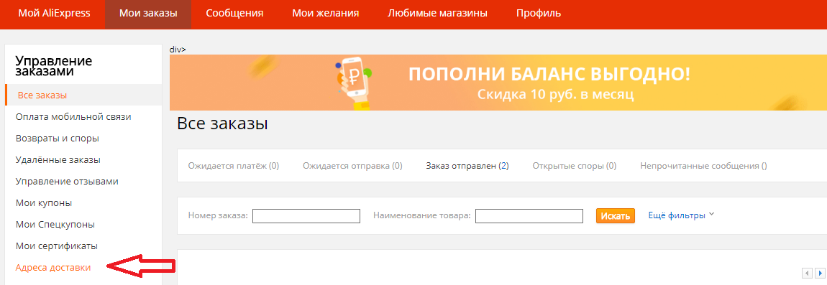Open Адреса доставки link
The image size is (827, 285).
click(x=53, y=268)
